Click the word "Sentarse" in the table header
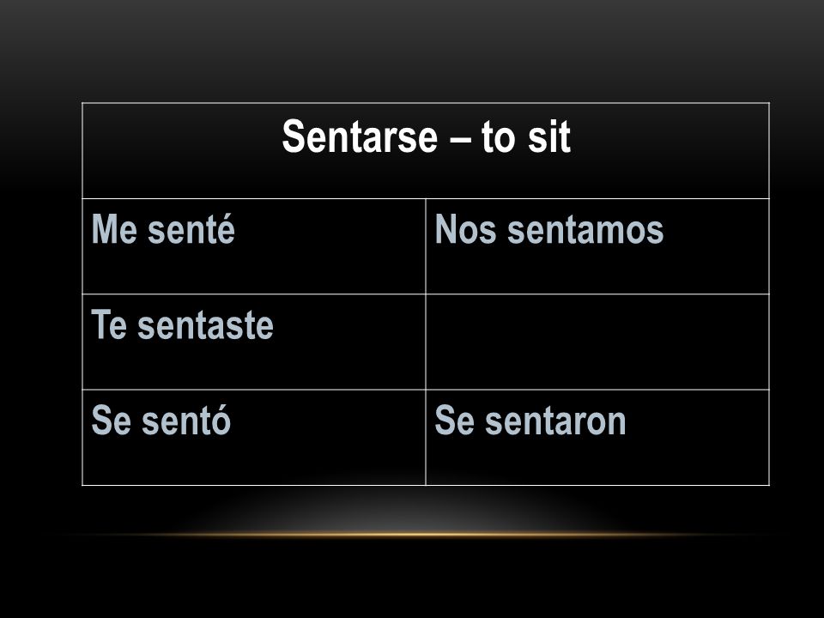Image resolution: width=824 pixels, height=618 pixels. click(x=360, y=136)
